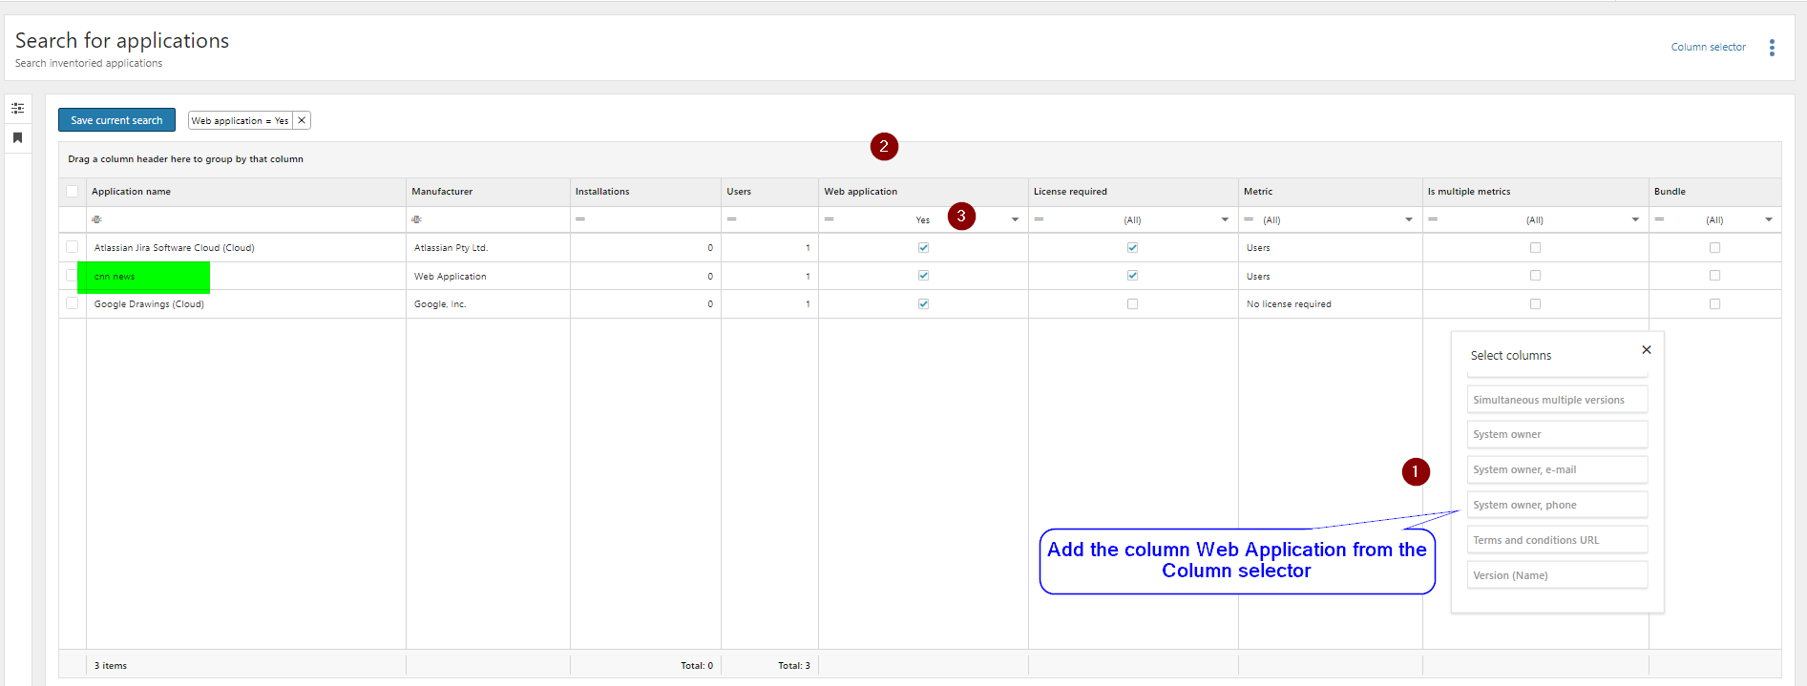Viewport: 1807px width, 686px height.
Task: Click Web application filter equals icon
Action: pyautogui.click(x=830, y=219)
